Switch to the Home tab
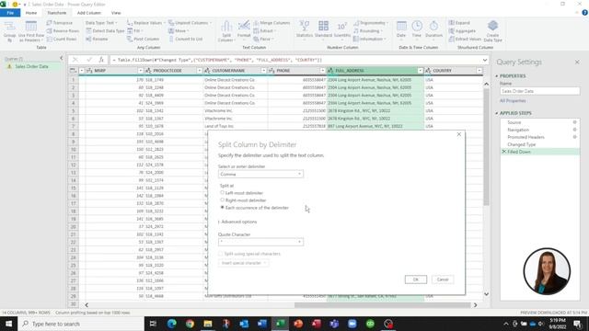This screenshot has height=331, width=589. pyautogui.click(x=31, y=13)
